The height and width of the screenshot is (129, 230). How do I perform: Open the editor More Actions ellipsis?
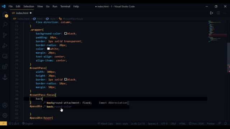pyautogui.click(x=225, y=13)
